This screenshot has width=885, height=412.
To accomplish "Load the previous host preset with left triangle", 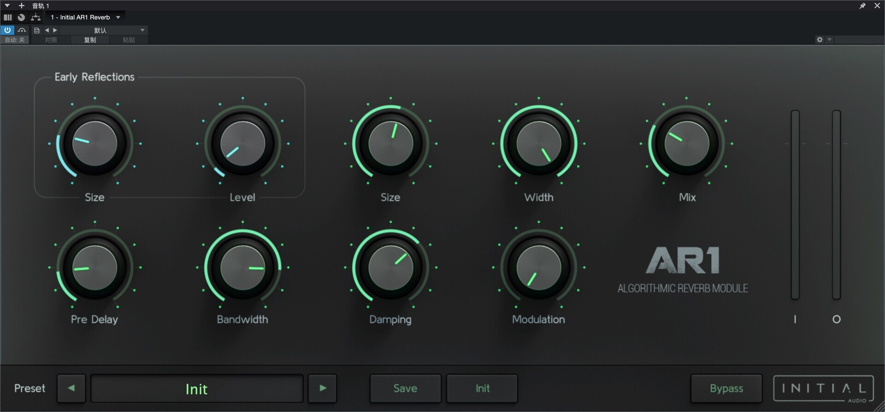I will click(47, 30).
